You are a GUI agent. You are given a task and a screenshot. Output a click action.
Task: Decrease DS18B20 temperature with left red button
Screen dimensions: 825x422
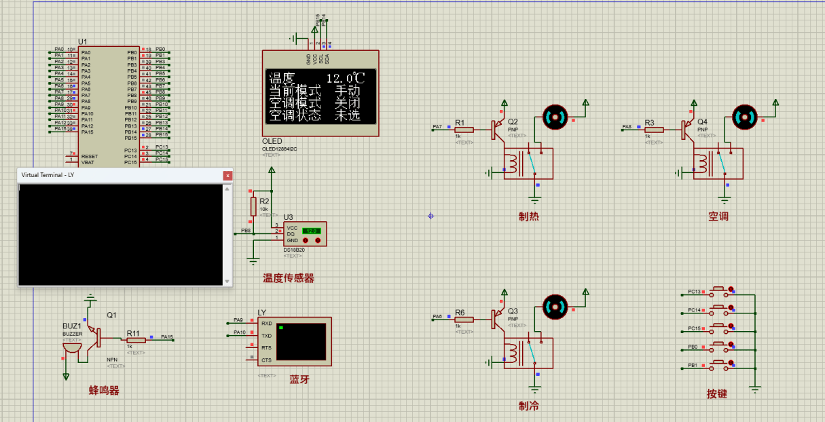[306, 240]
